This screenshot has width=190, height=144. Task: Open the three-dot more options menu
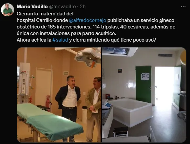pyautogui.click(x=183, y=7)
